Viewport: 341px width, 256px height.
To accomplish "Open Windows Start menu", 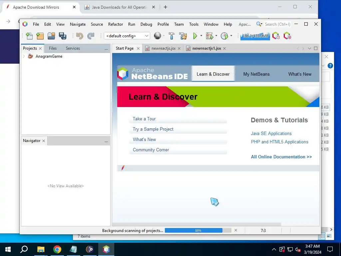I will [x=8, y=249].
